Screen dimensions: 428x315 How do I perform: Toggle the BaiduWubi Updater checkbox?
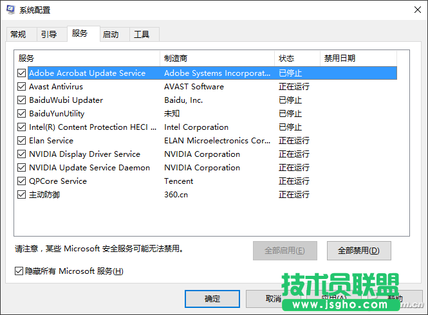tap(23, 100)
